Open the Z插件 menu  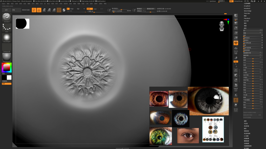point(96,4)
